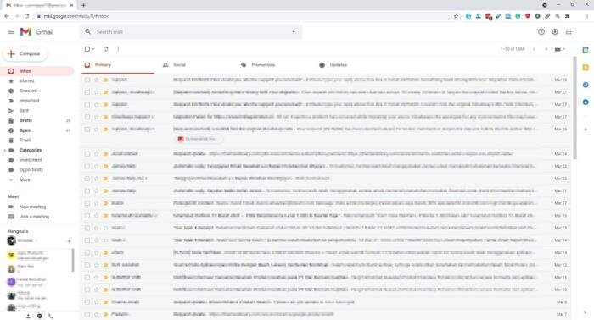
Task: Toggle the importance marker on the Mar 21 email
Action: [x=106, y=190]
